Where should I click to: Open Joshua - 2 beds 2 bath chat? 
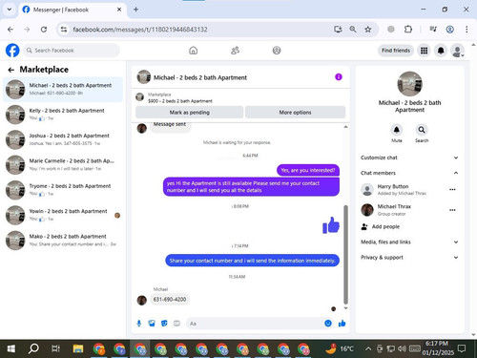coord(63,139)
